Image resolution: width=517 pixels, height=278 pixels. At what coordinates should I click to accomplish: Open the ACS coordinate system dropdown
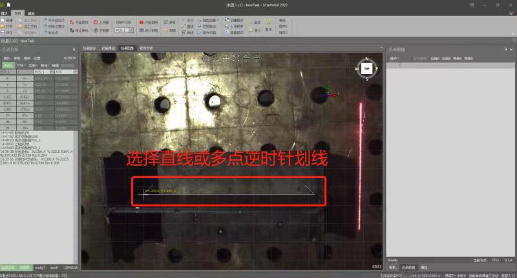[66, 72]
